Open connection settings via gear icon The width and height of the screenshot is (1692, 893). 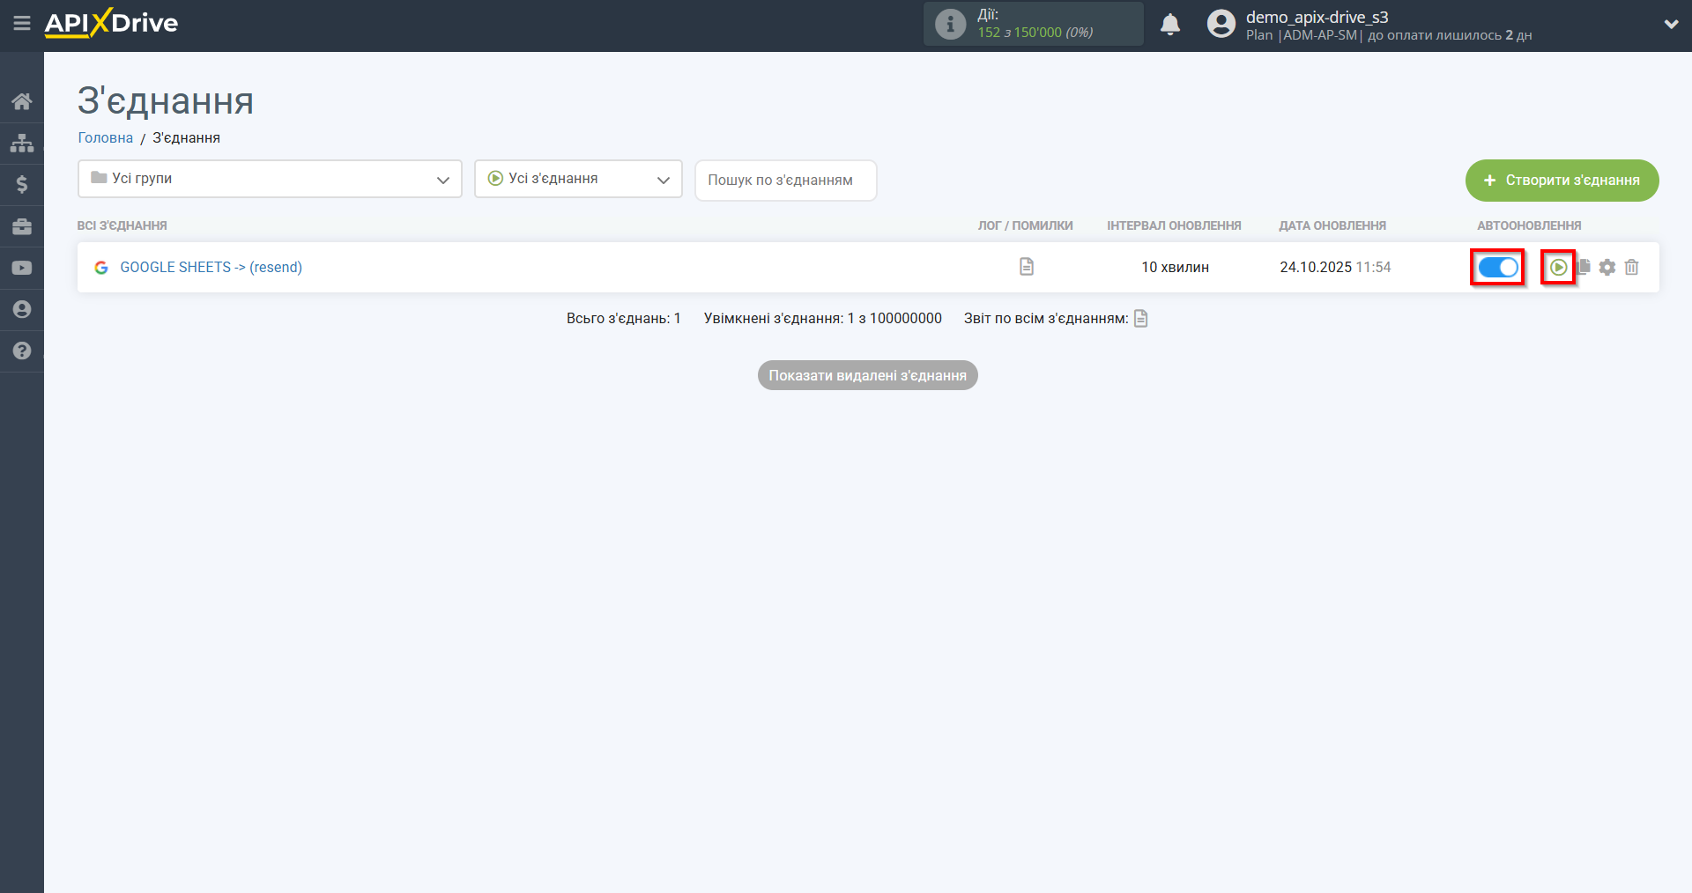(1607, 267)
